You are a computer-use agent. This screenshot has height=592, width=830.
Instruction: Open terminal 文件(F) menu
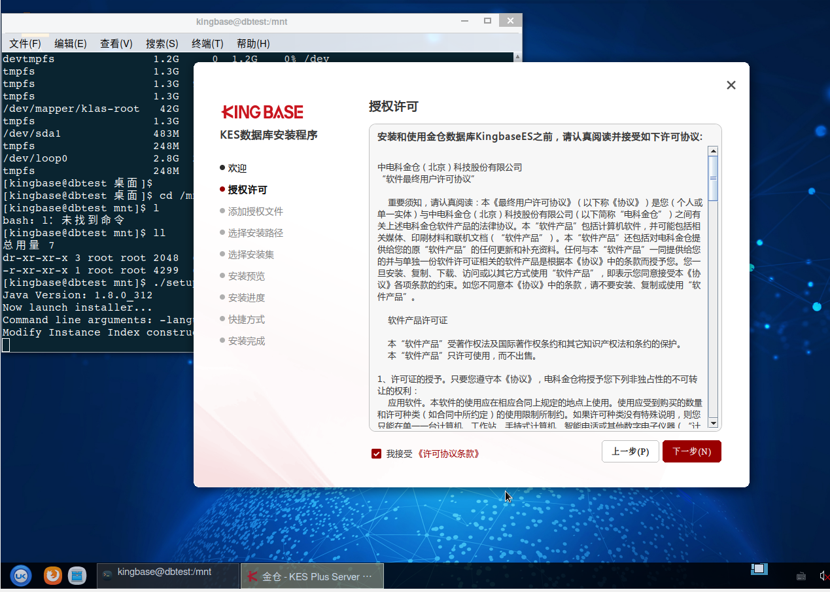[26, 44]
